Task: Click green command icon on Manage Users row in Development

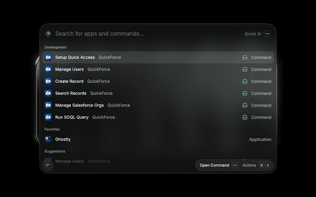Action: (245, 69)
